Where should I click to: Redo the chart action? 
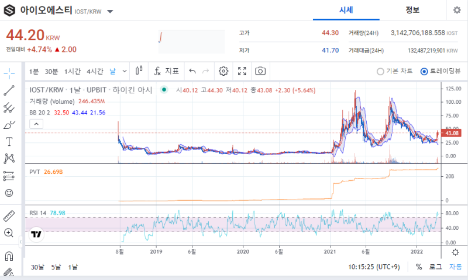pos(206,71)
